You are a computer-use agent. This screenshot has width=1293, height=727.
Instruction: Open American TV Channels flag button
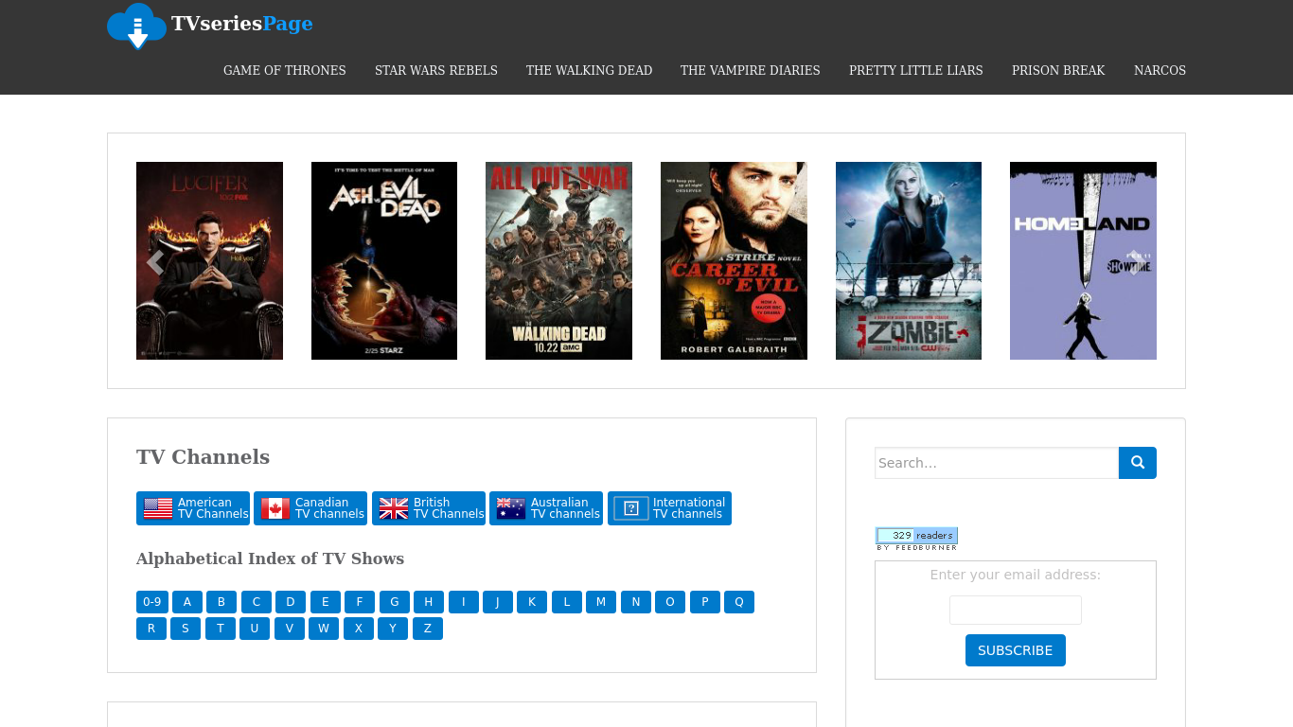click(193, 508)
